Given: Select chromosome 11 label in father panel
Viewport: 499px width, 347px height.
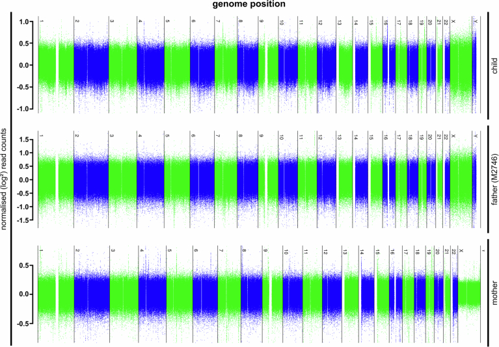Looking at the screenshot, I should click(301, 137).
